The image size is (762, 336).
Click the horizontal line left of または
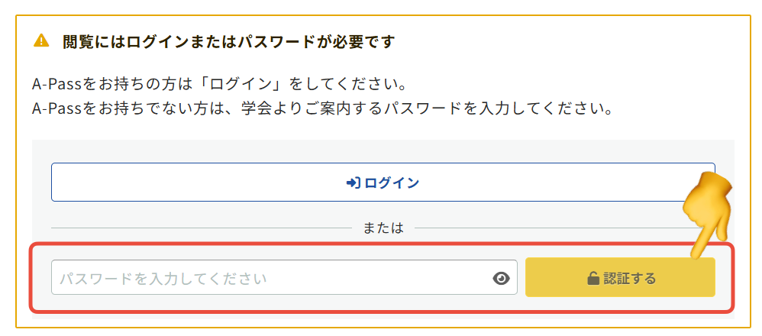[199, 228]
